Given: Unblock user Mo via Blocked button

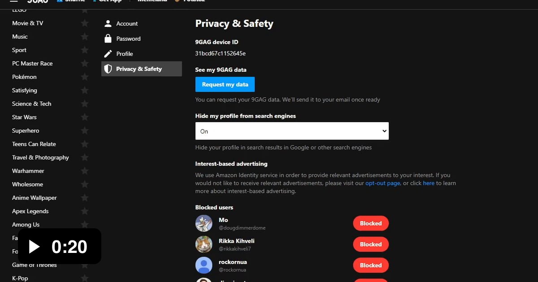Looking at the screenshot, I should [x=371, y=223].
